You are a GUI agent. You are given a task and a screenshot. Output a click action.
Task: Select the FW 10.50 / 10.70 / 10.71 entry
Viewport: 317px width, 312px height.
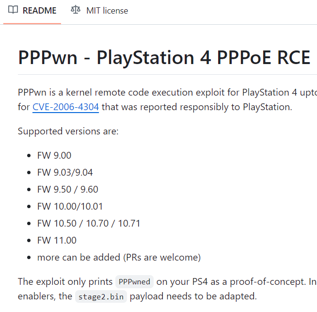89,223
